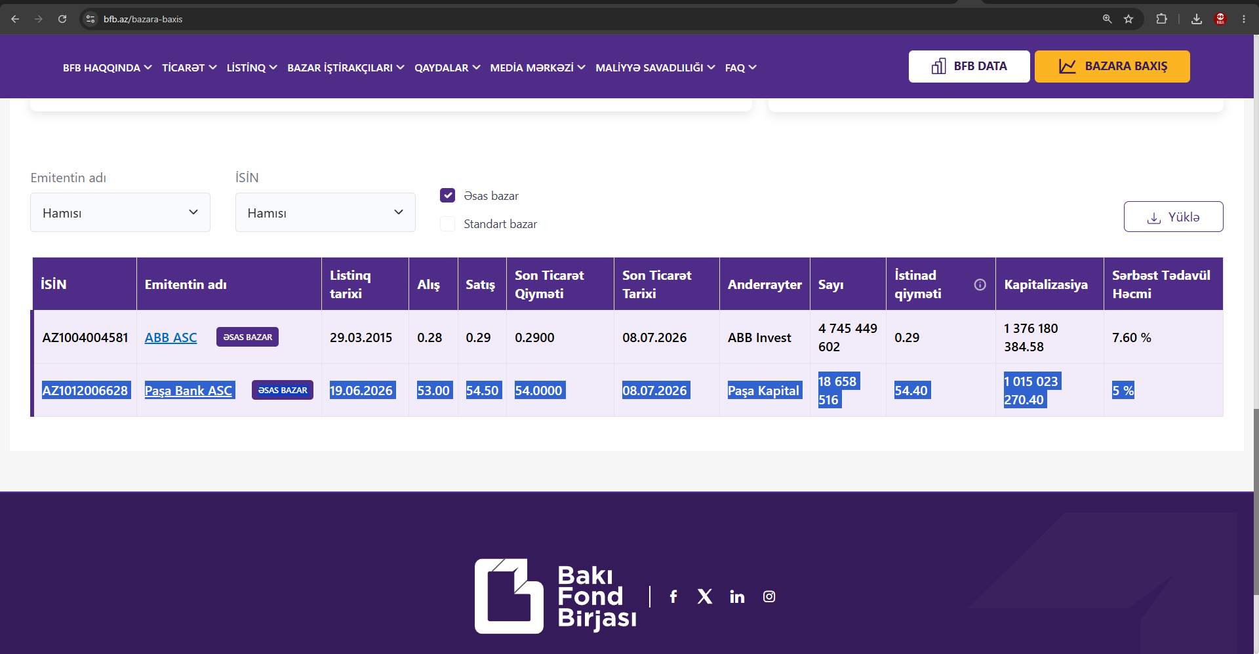This screenshot has height=654, width=1259.
Task: Go back to the previous browser page
Action: click(x=15, y=19)
